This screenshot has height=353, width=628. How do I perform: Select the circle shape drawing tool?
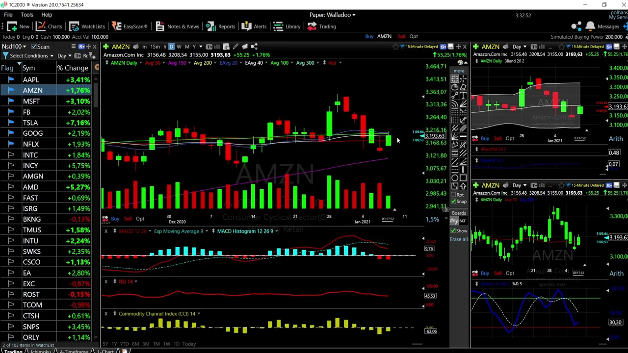pyautogui.click(x=455, y=178)
